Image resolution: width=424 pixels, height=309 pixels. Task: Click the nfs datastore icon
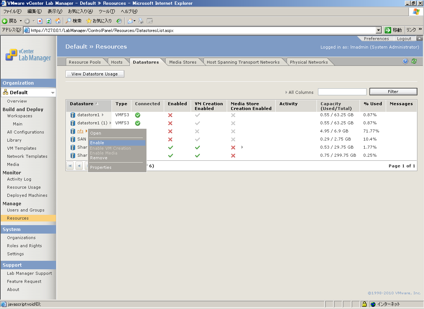(x=73, y=131)
